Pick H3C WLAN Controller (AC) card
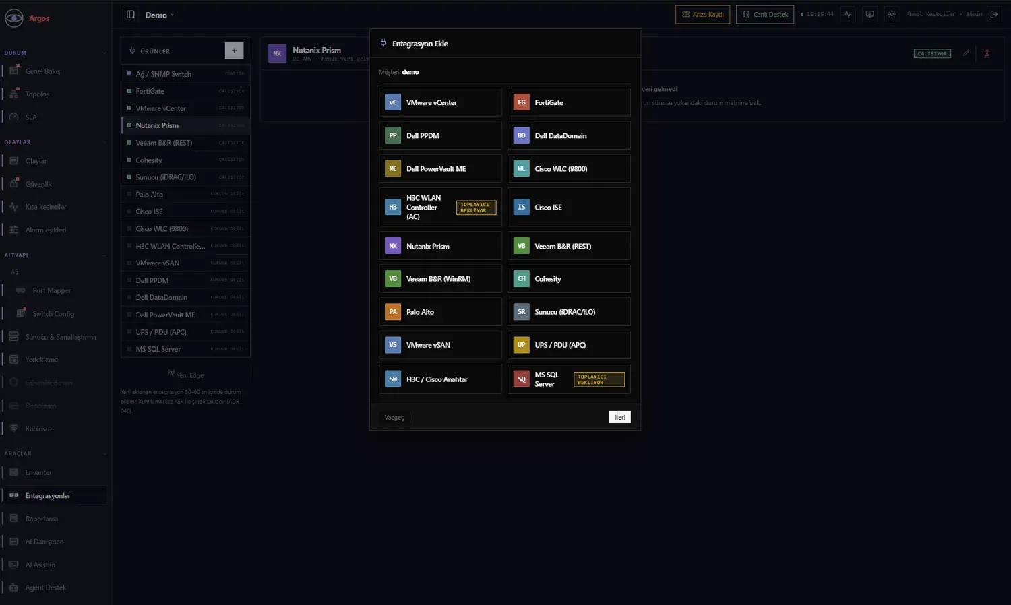The width and height of the screenshot is (1011, 605). 440,207
